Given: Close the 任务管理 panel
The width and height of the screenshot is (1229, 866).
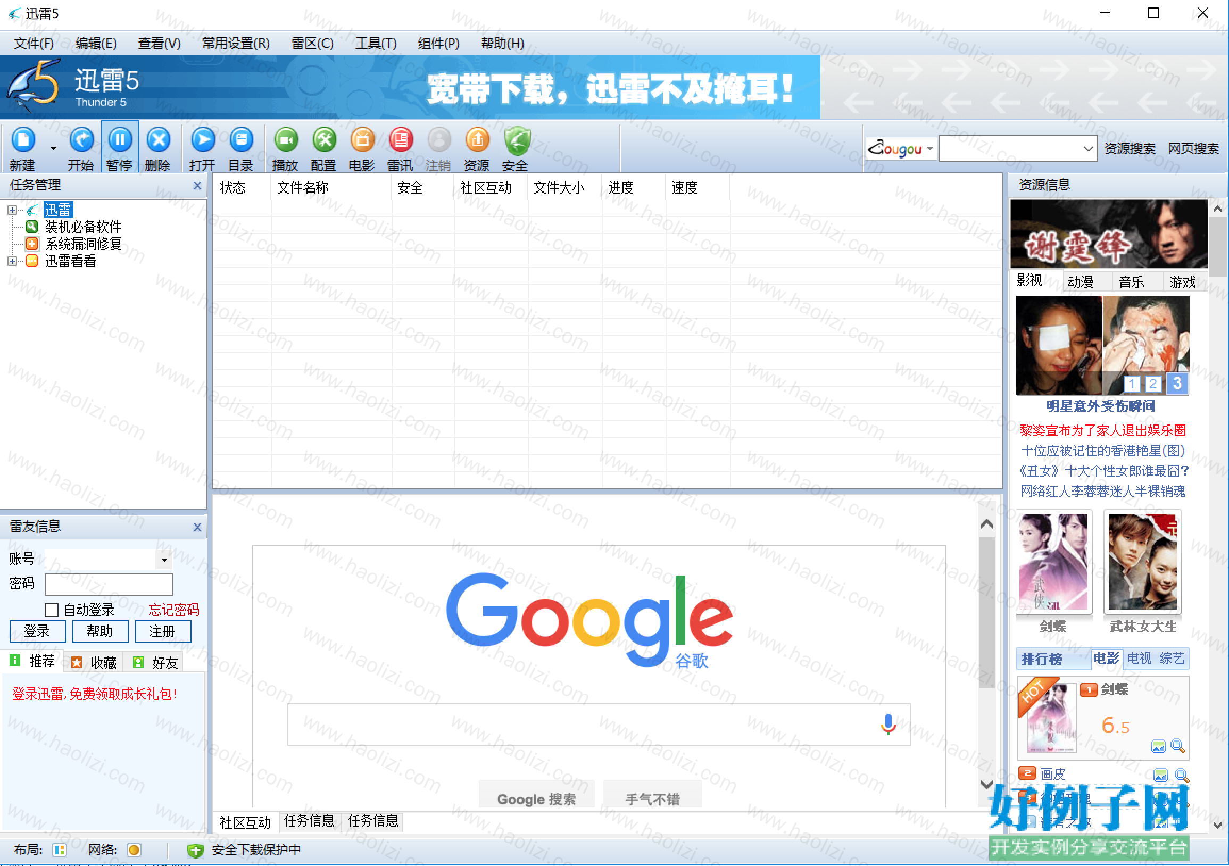Looking at the screenshot, I should click(197, 186).
